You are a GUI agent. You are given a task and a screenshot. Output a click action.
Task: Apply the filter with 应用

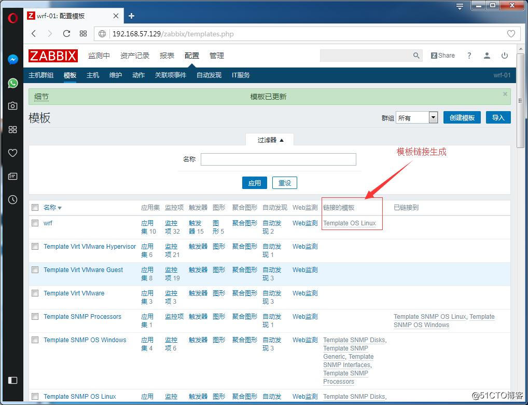tap(255, 183)
